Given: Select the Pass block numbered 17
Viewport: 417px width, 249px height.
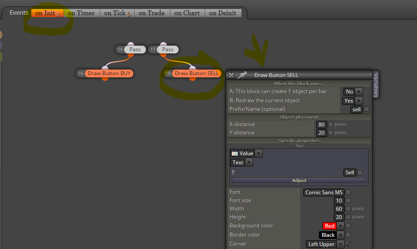Looking at the screenshot, I should [x=168, y=50].
